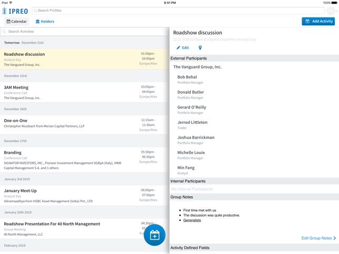The height and width of the screenshot is (254, 339).
Task: Open the Branding conference call activity
Action: click(84, 160)
